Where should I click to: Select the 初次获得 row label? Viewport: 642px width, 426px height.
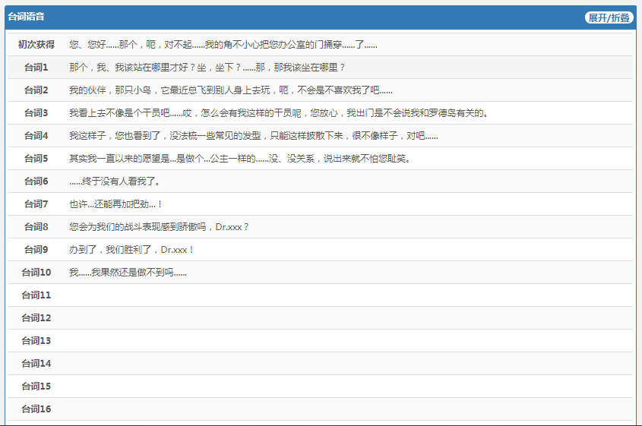(36, 45)
